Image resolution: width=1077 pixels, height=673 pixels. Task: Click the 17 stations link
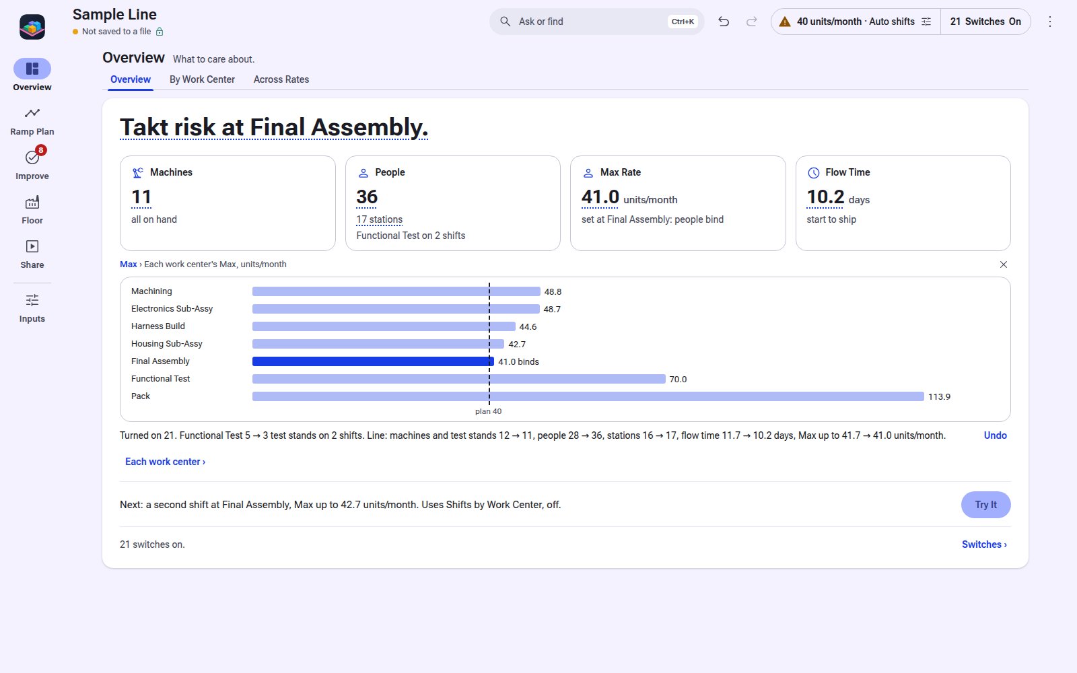tap(379, 219)
